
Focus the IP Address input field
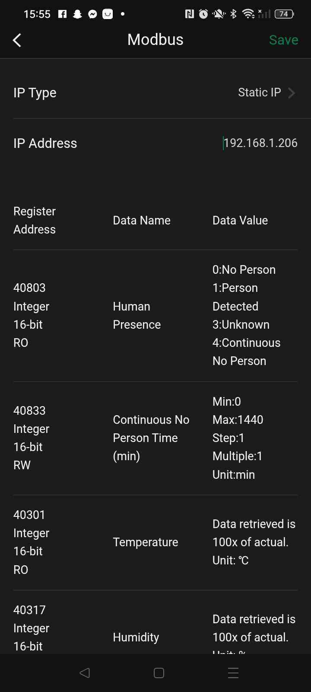point(260,143)
